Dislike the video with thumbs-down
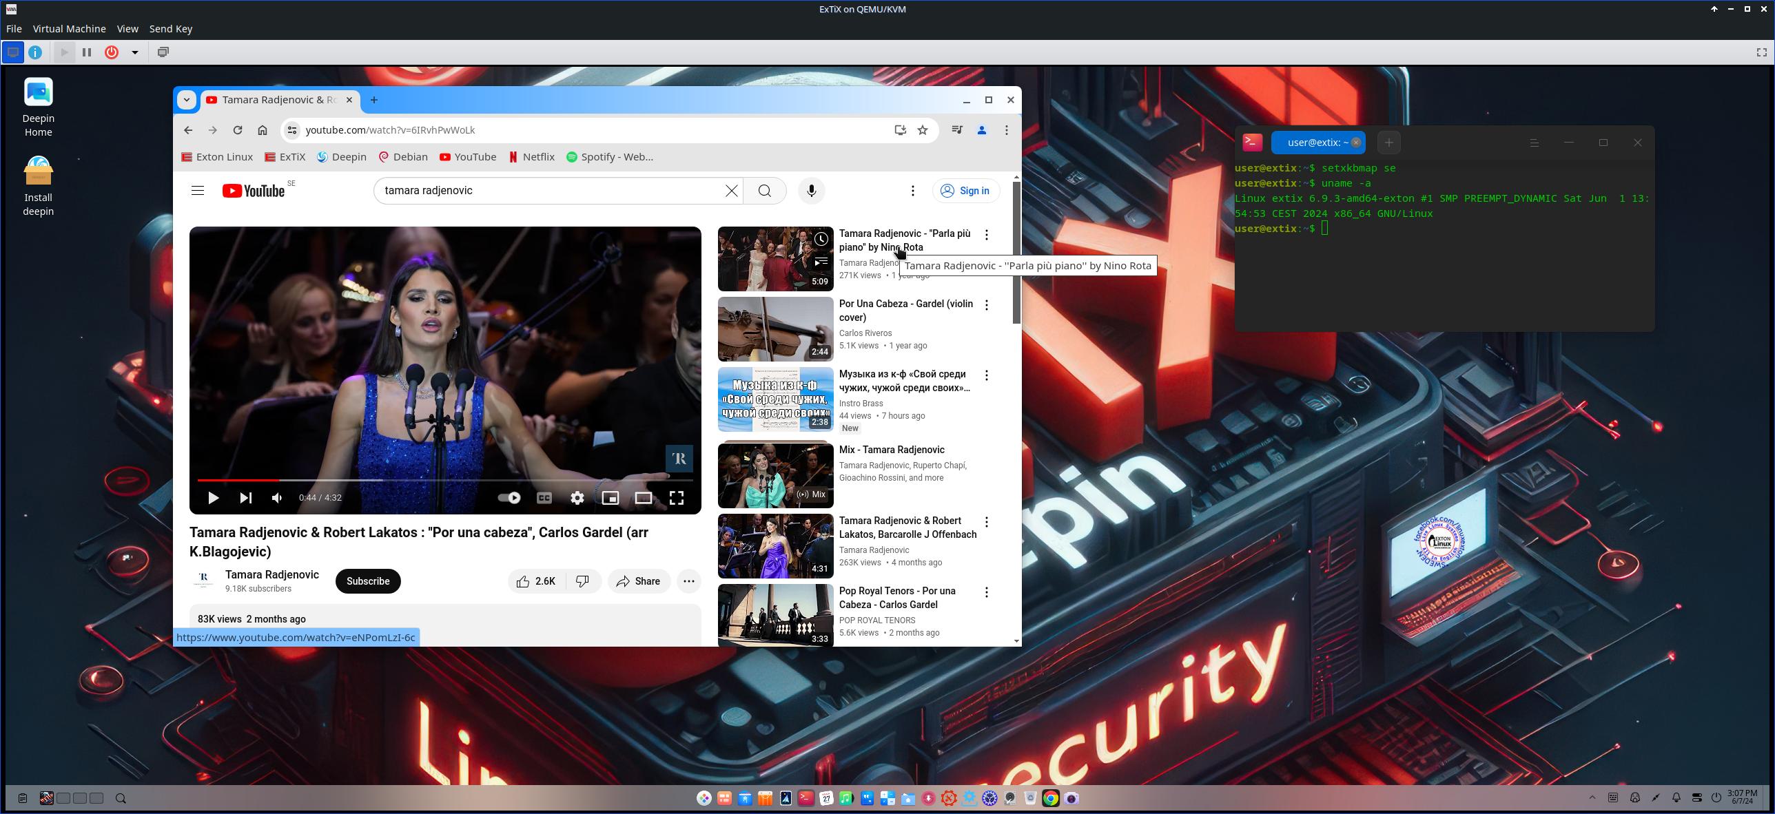1775x814 pixels. [x=583, y=581]
